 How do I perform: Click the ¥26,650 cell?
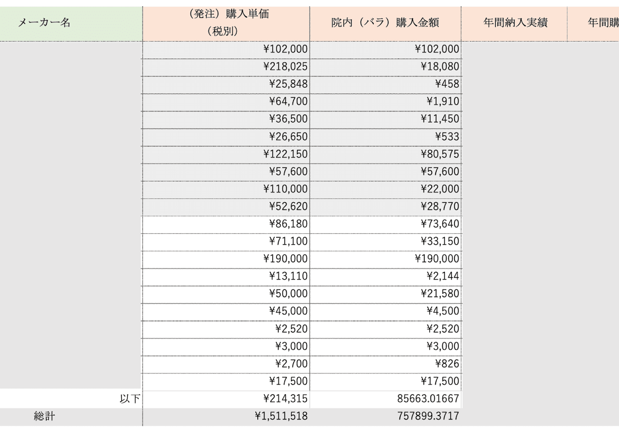(x=226, y=136)
